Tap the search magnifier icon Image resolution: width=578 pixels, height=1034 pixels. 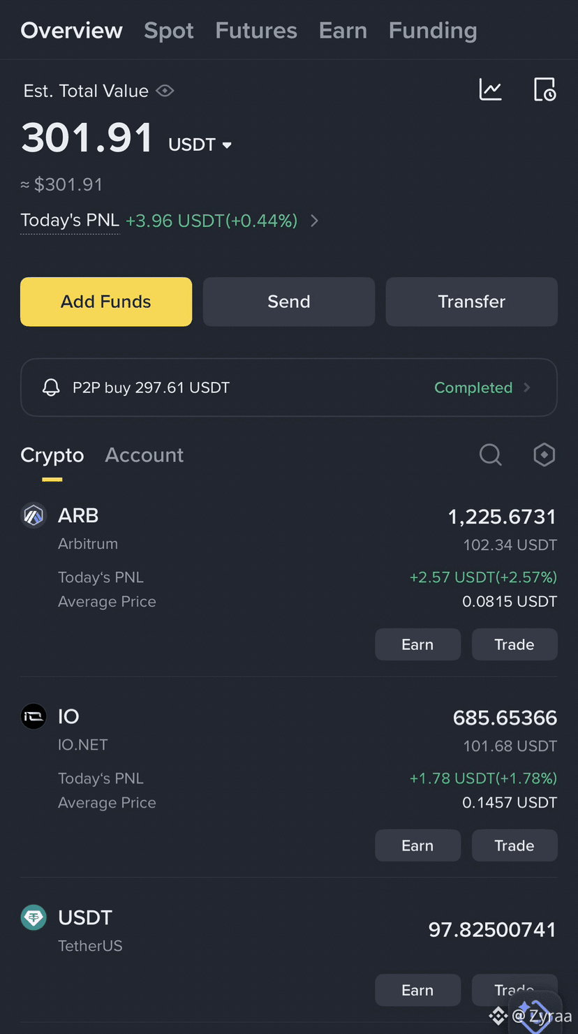click(x=491, y=455)
